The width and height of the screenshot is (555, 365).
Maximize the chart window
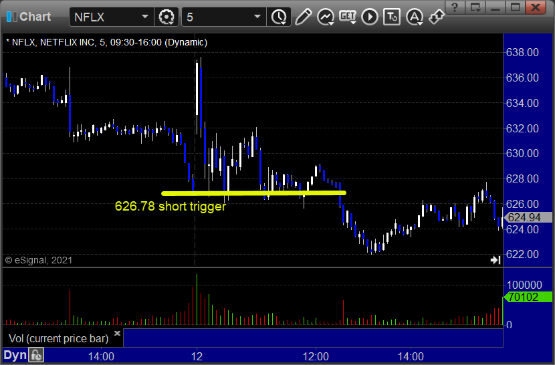click(x=516, y=7)
